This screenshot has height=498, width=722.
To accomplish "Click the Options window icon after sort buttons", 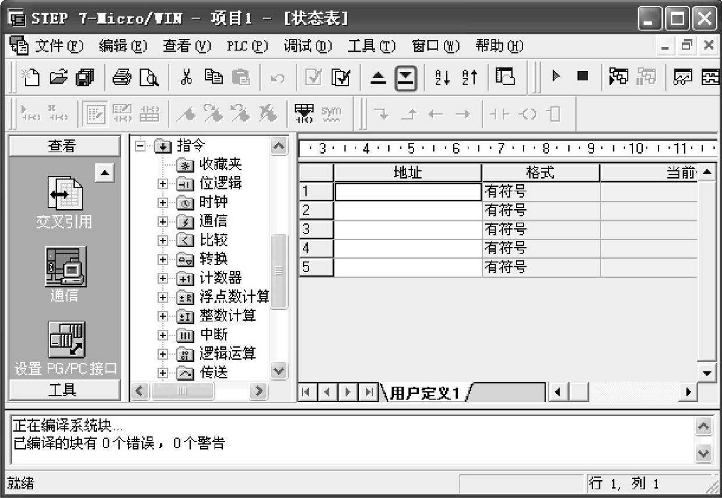I will pyautogui.click(x=505, y=76).
